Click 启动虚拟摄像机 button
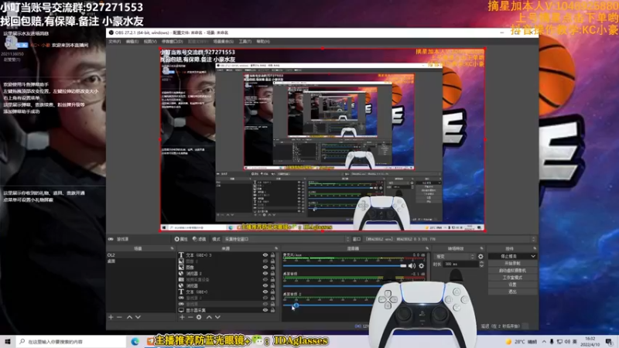Screen dimensions: 619x348 (x=512, y=271)
